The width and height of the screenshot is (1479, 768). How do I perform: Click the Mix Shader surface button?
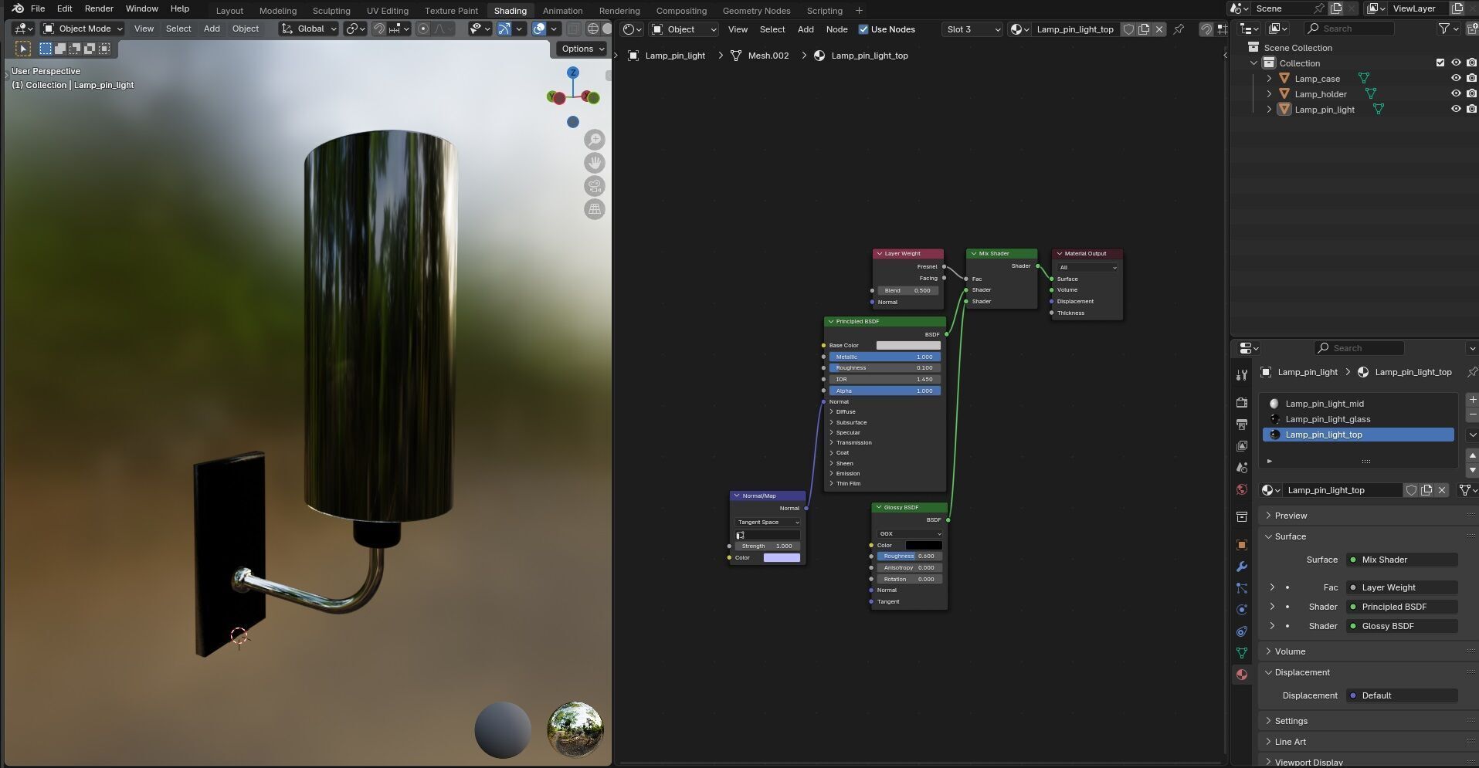pyautogui.click(x=1402, y=560)
